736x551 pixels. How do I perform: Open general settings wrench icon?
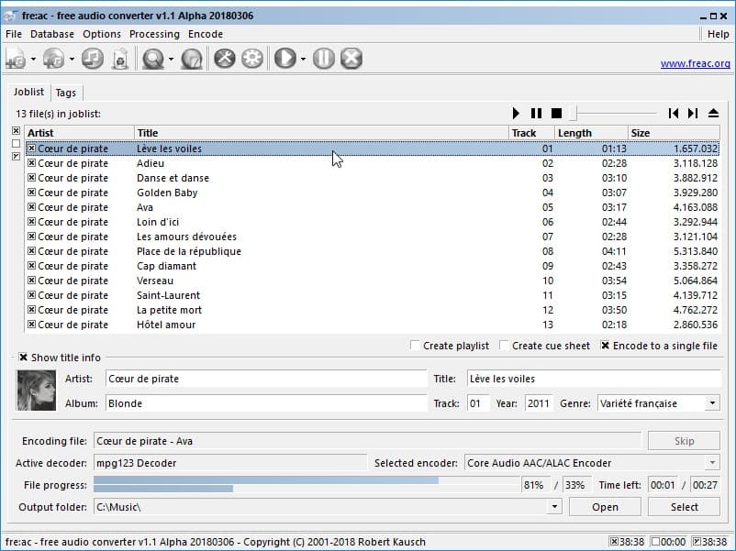pyautogui.click(x=225, y=59)
